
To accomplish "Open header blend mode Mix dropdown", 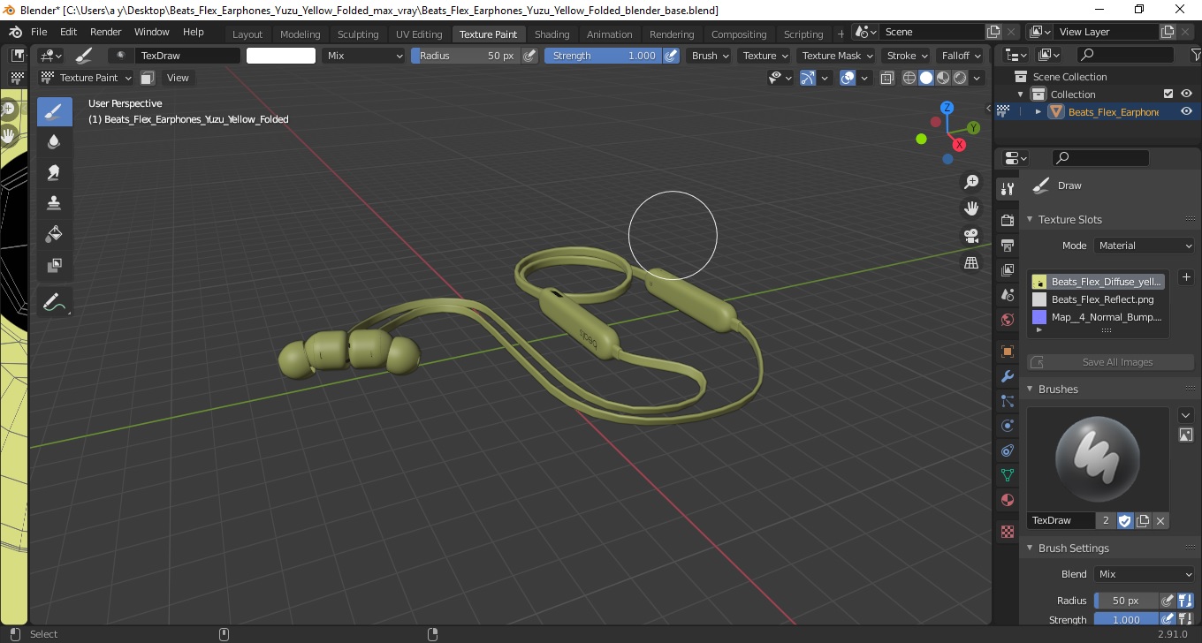I will click(363, 56).
